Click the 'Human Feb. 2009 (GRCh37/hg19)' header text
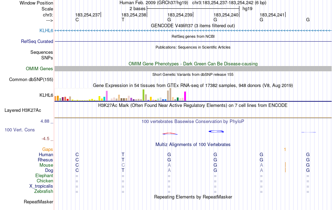 [154, 3]
